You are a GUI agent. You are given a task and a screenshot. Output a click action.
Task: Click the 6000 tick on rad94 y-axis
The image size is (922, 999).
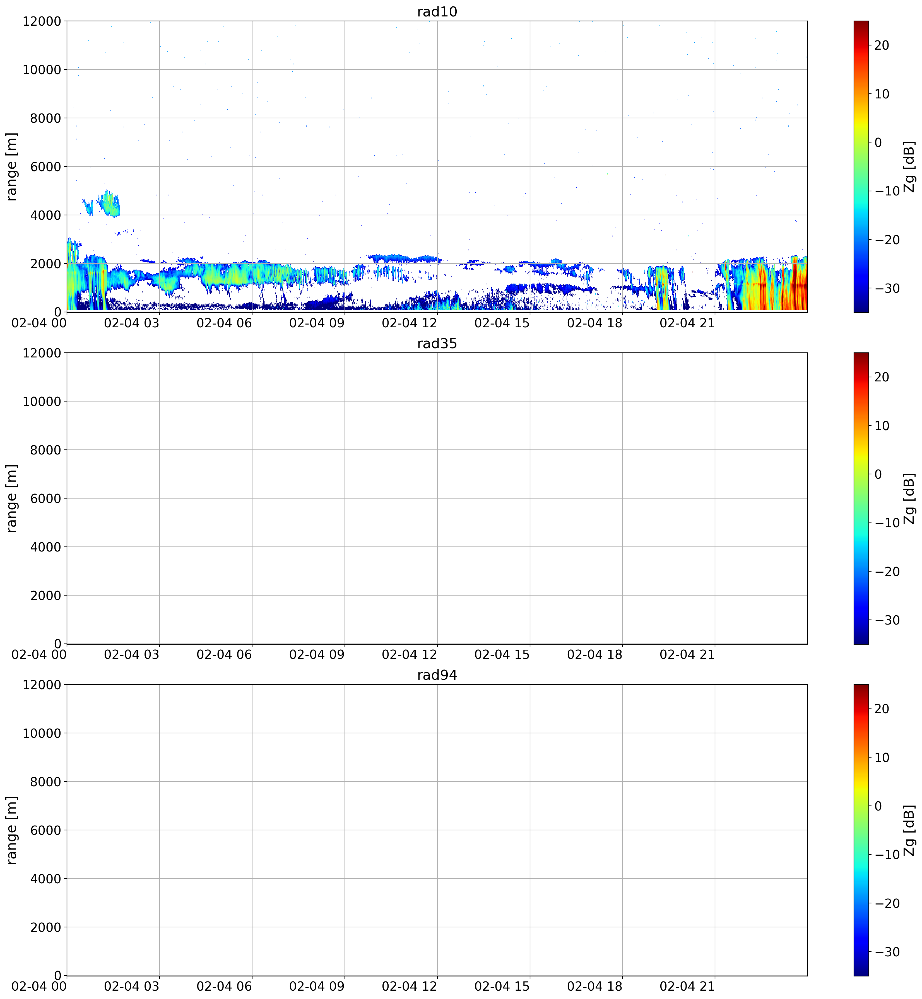[x=45, y=830]
